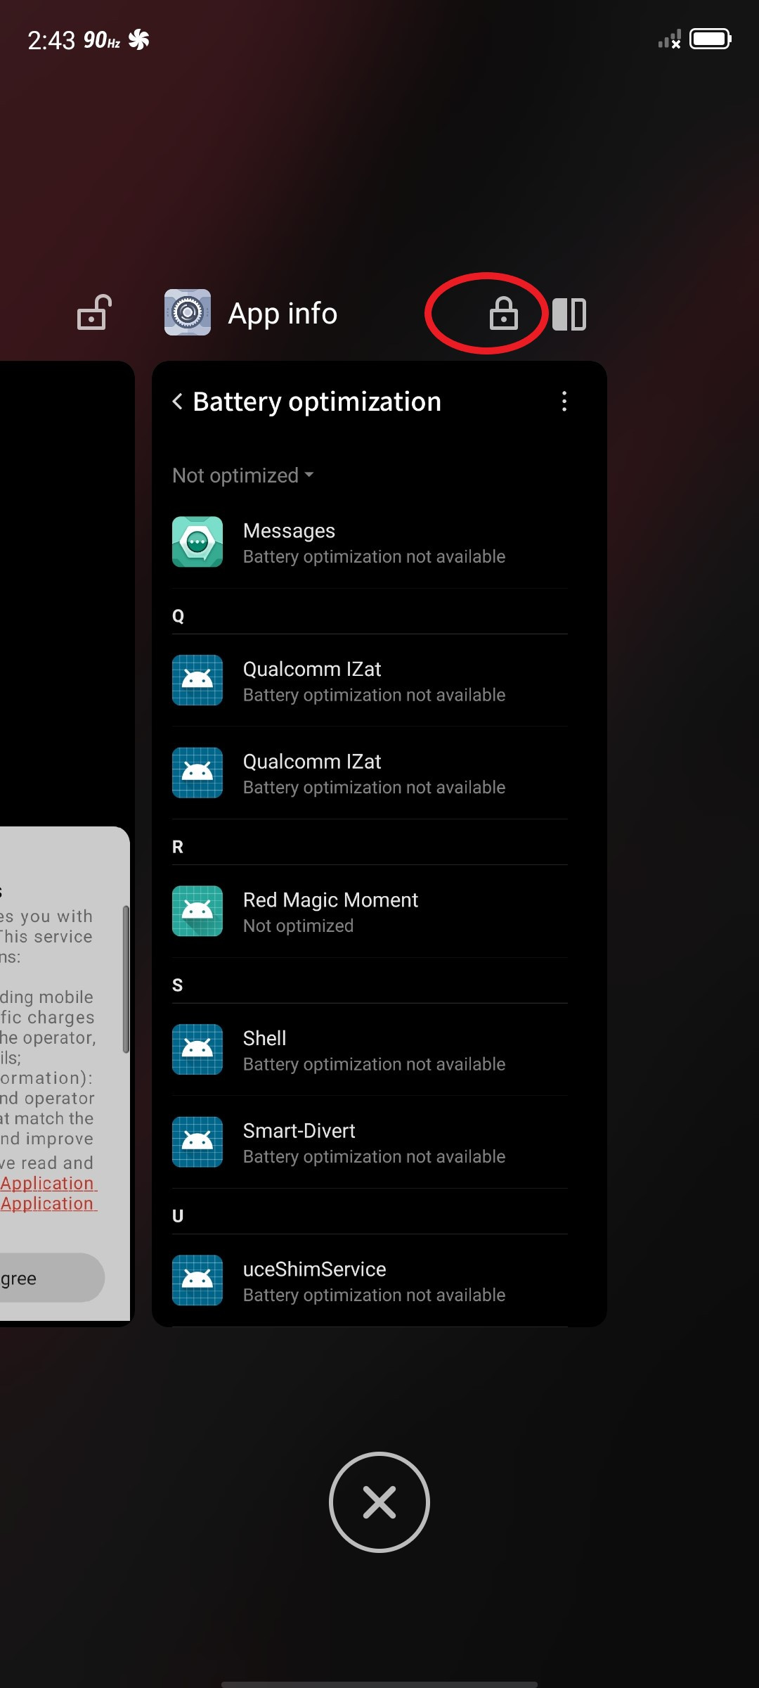
Task: Tap the U section header
Action: click(178, 1216)
